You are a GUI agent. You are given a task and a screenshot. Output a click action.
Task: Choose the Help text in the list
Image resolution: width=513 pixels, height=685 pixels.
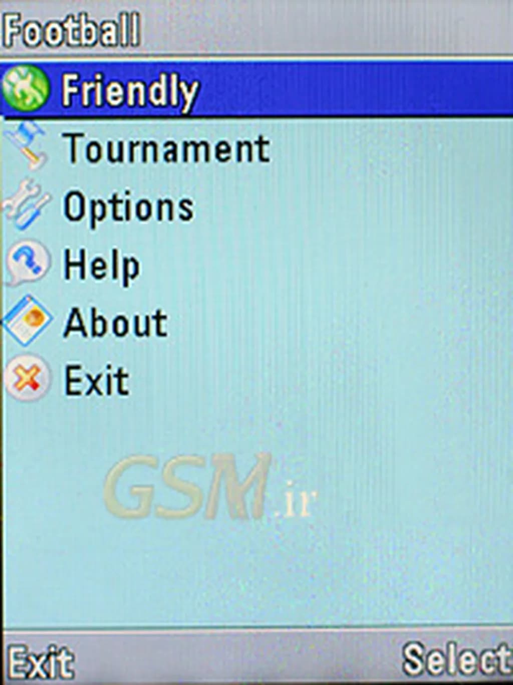coord(101,265)
